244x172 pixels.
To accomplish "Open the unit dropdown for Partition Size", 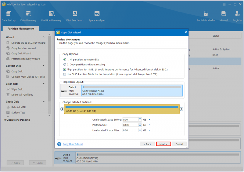I will [x=149, y=125].
